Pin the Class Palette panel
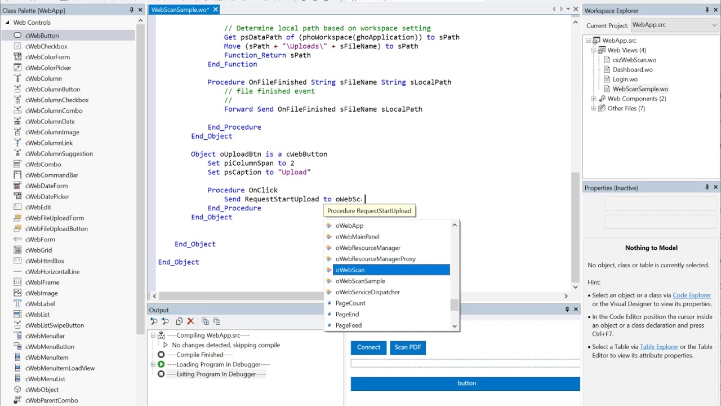Viewport: 721px width, 406px height. click(132, 10)
